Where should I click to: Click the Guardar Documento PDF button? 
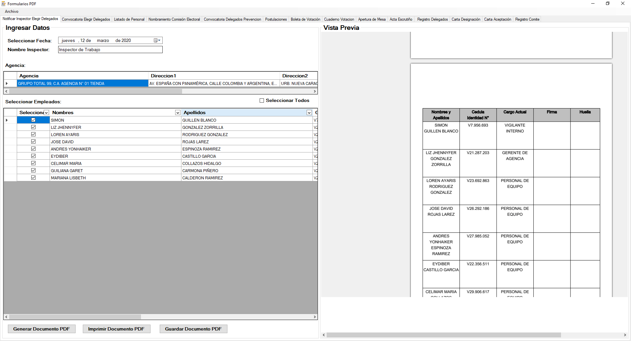(193, 329)
